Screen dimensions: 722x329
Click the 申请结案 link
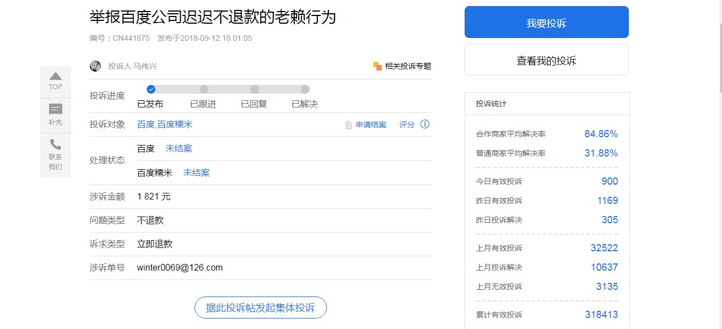pyautogui.click(x=371, y=125)
